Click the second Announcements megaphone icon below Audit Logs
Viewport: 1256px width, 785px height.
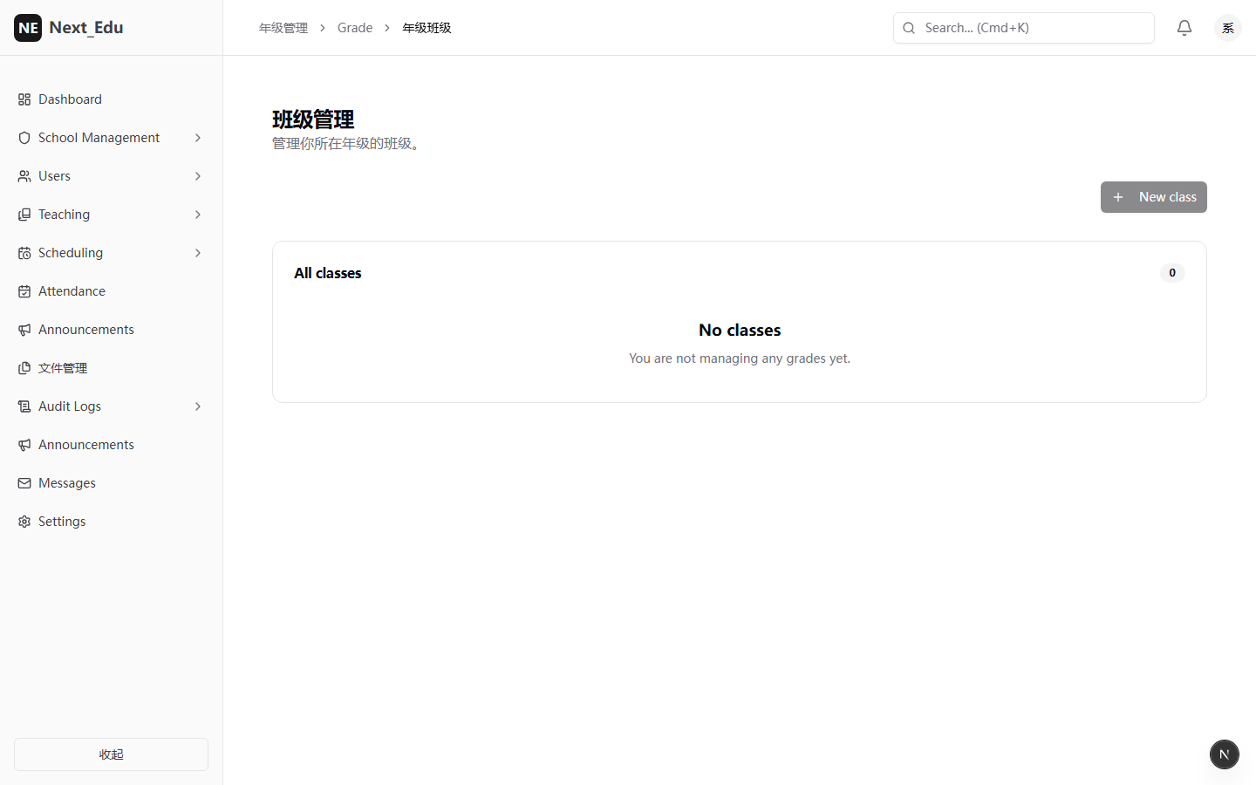tap(24, 445)
